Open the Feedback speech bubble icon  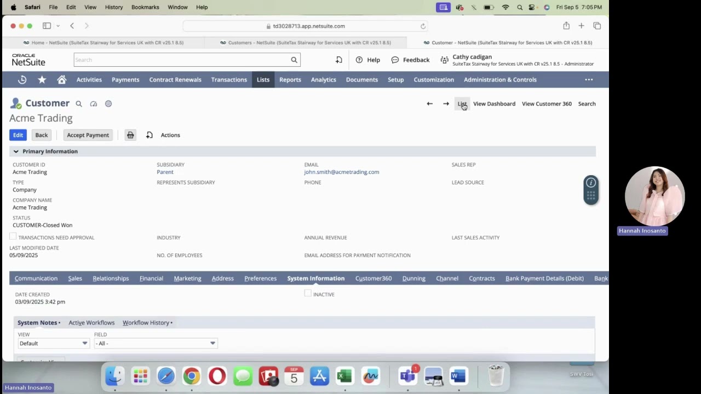395,60
